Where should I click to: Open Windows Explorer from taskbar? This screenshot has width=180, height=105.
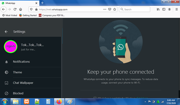pos(16,102)
